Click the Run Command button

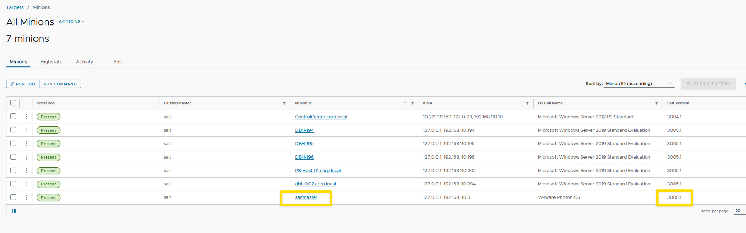tap(60, 84)
